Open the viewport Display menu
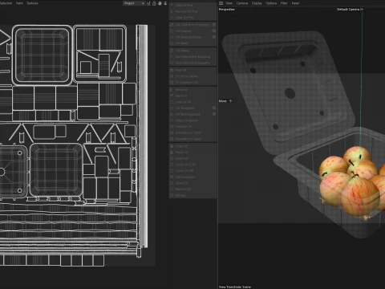The height and width of the screenshot is (289, 385). click(x=257, y=3)
